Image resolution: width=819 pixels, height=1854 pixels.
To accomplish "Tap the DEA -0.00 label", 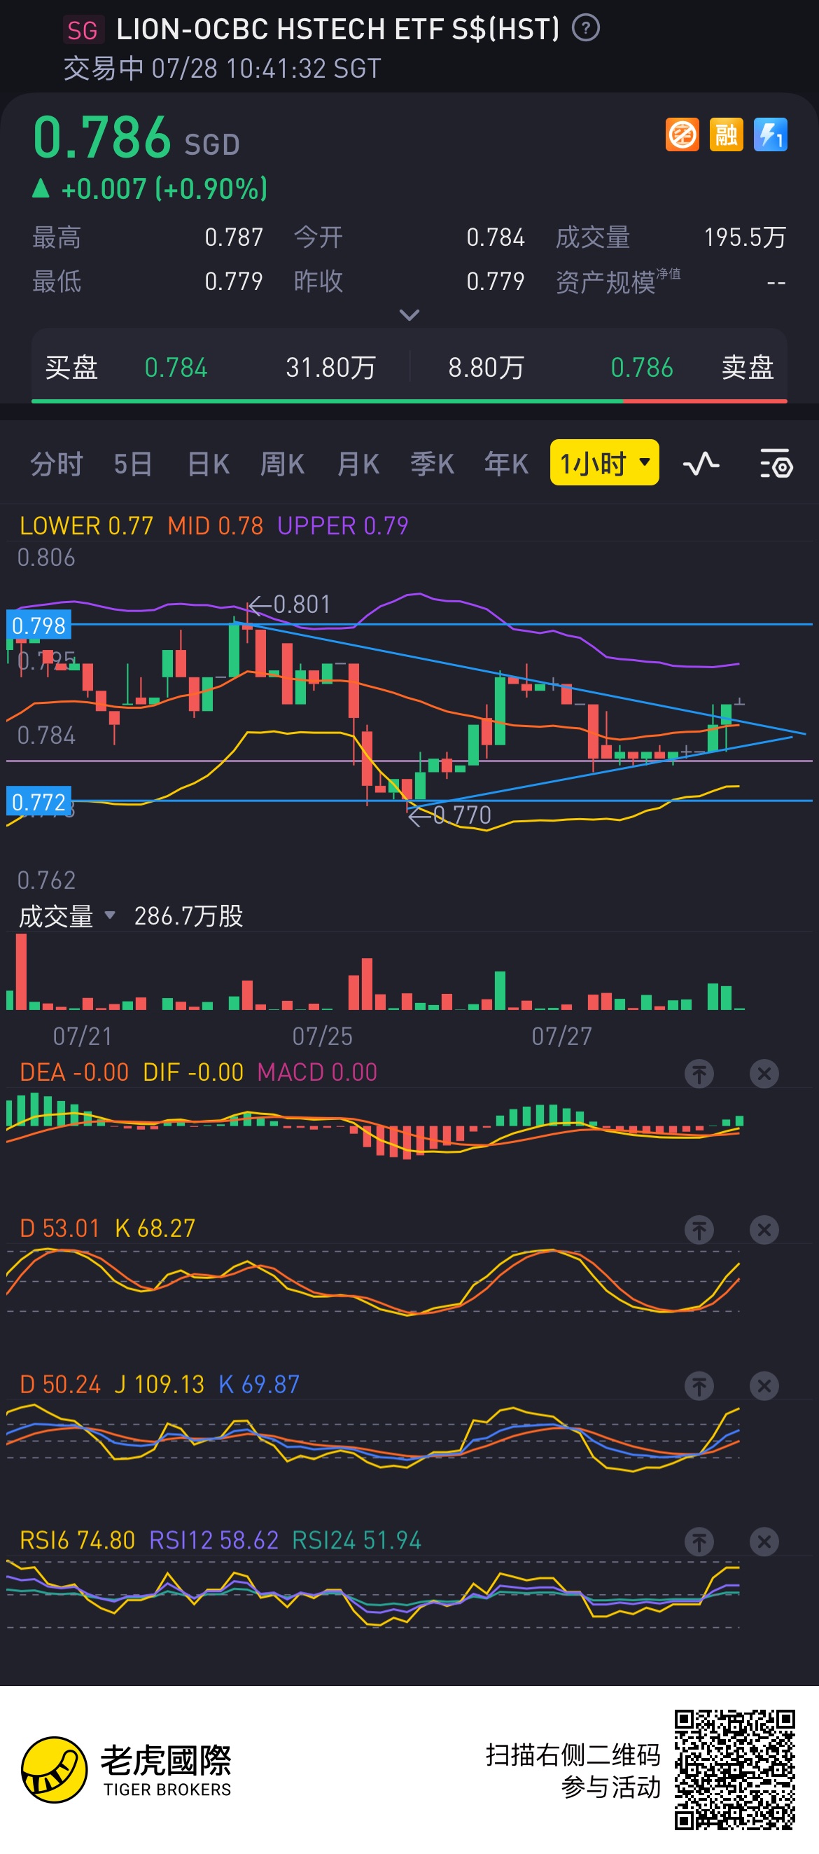I will pos(74,1072).
